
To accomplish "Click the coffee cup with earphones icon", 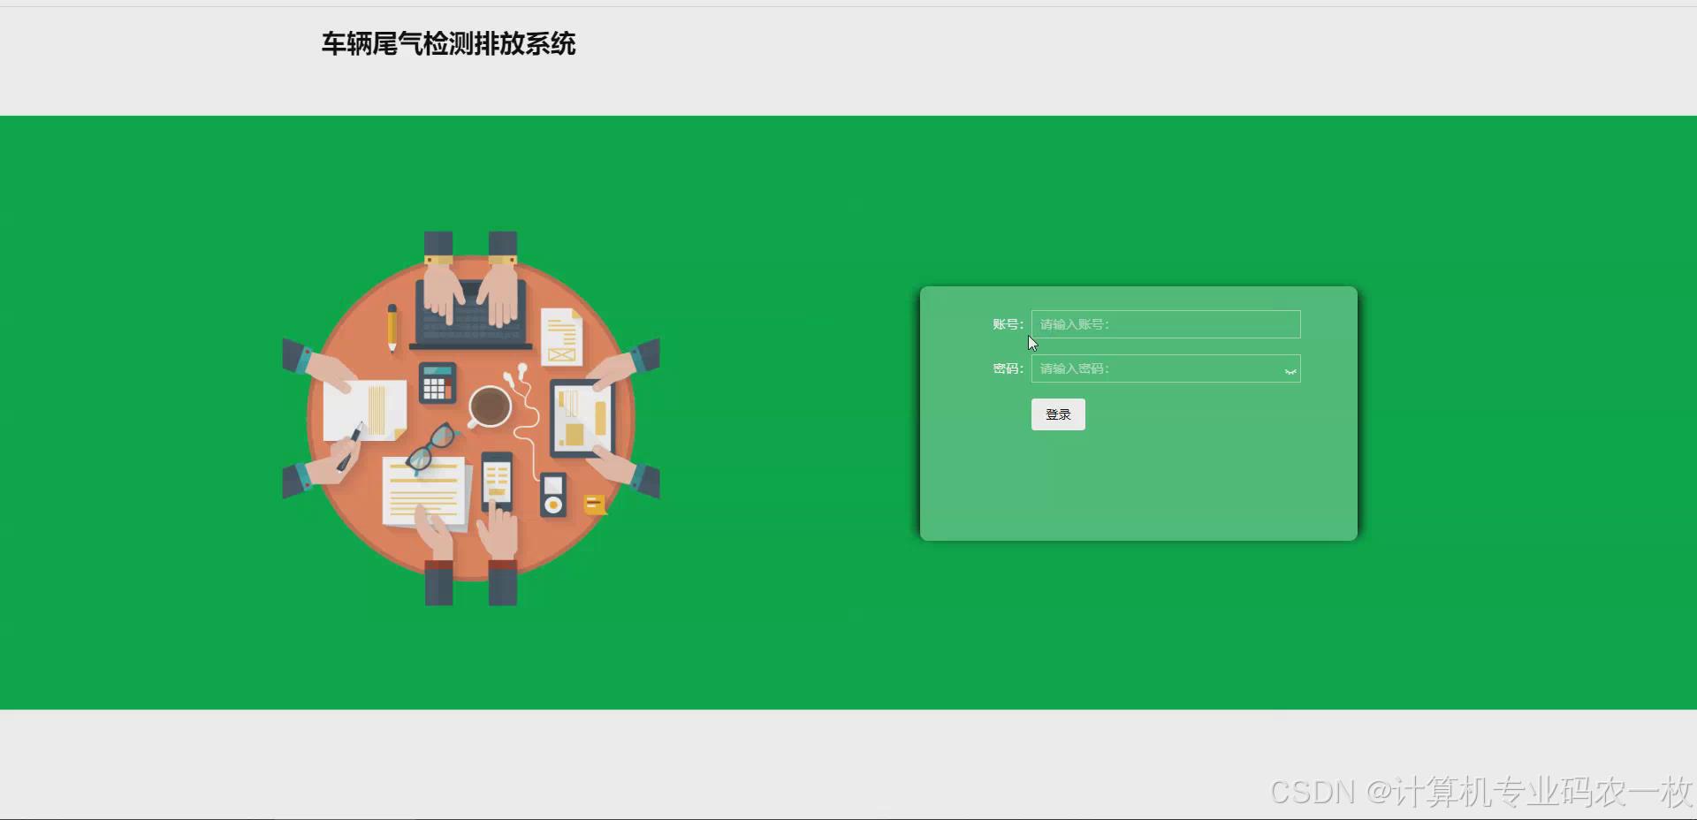I will click(x=489, y=406).
